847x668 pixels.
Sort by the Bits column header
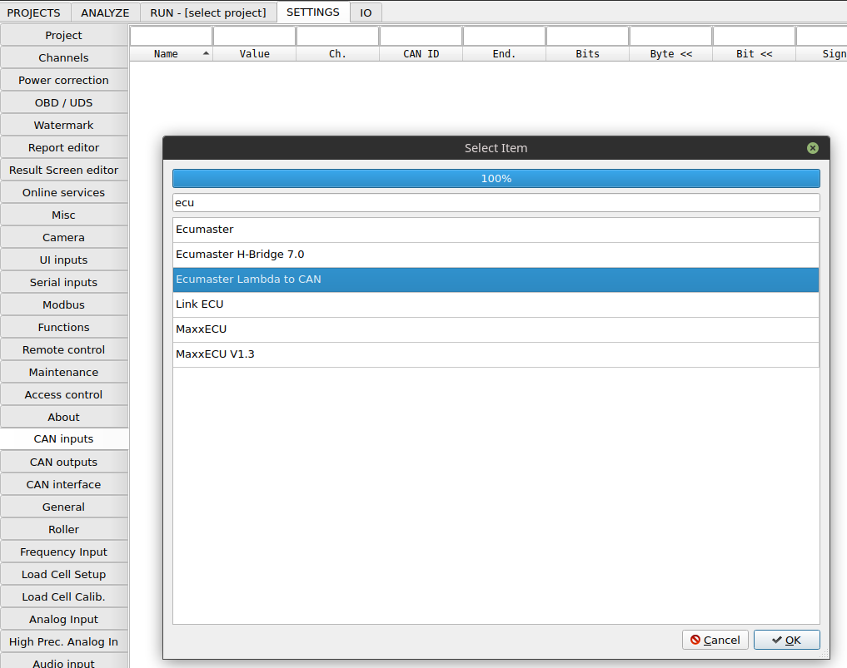click(588, 54)
